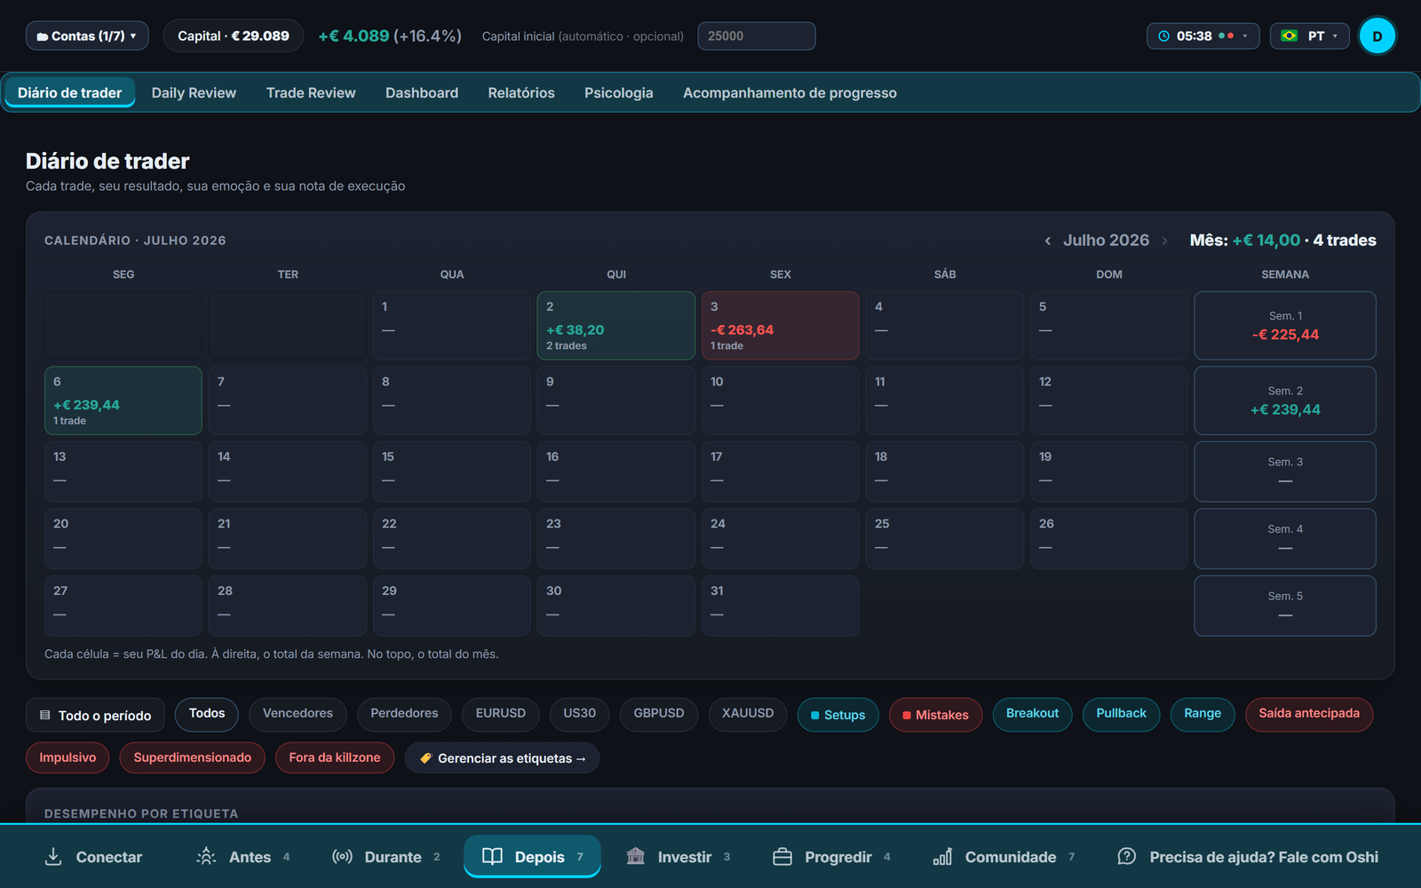This screenshot has height=888, width=1421.
Task: Click the Investir bank icon
Action: click(636, 857)
